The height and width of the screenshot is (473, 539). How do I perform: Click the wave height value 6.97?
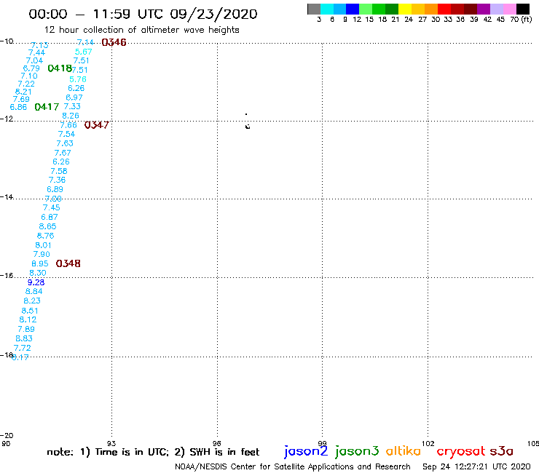[x=74, y=98]
